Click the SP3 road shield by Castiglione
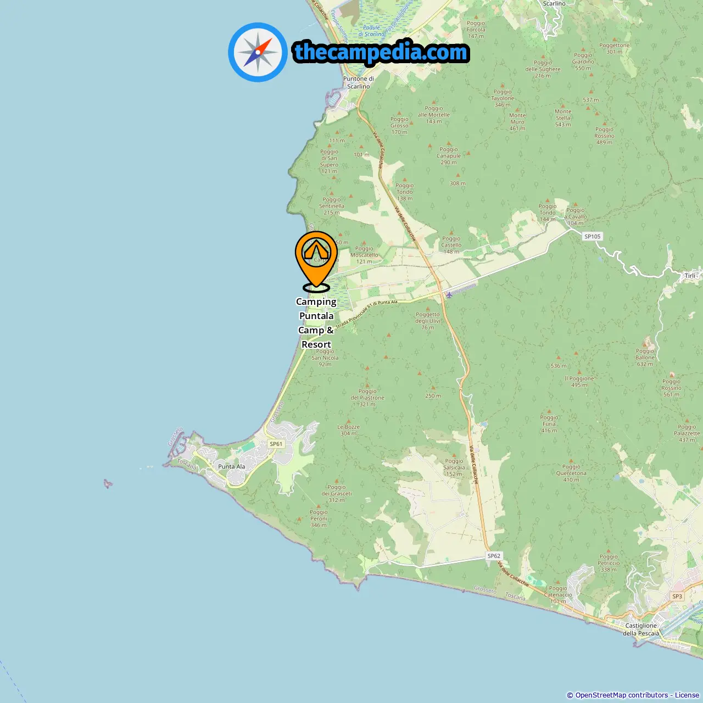 click(x=677, y=596)
